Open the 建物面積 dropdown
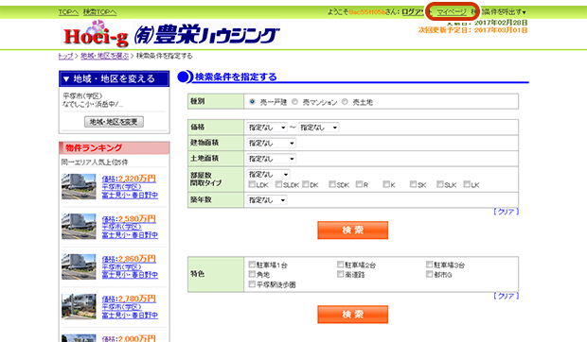The image size is (587, 342). coord(272,143)
